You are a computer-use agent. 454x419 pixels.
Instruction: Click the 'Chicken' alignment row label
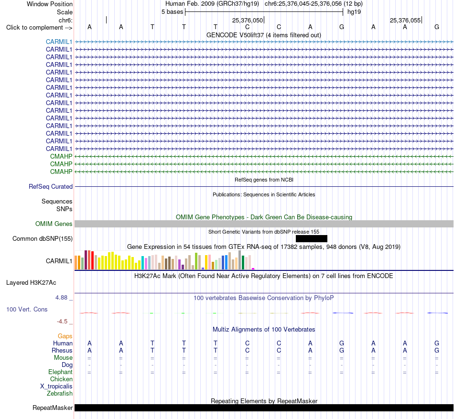61,379
